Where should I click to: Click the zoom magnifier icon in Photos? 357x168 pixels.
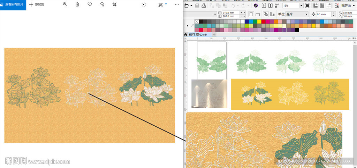click(65, 5)
